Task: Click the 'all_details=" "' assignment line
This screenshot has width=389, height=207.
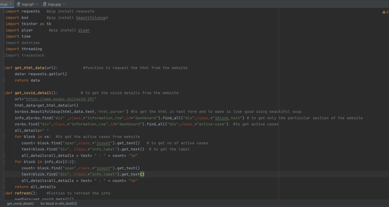Action: pos(32,131)
